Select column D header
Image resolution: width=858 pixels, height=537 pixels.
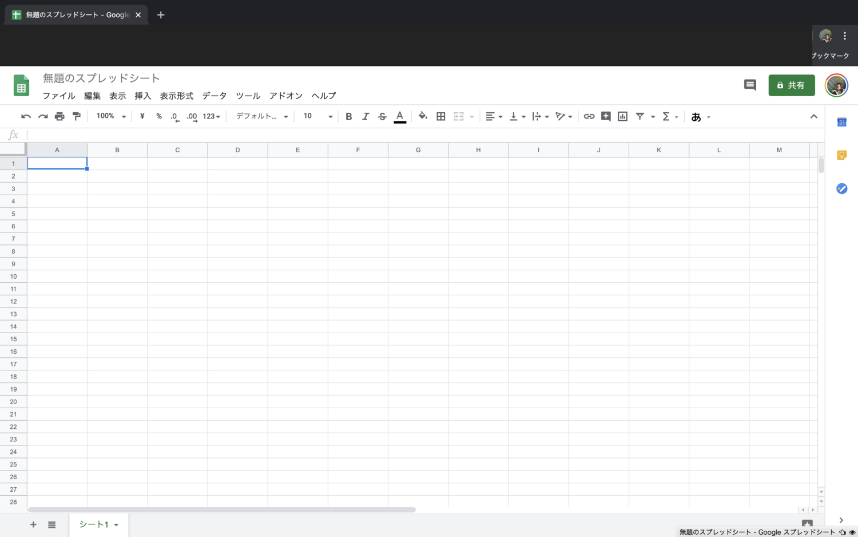pos(237,150)
